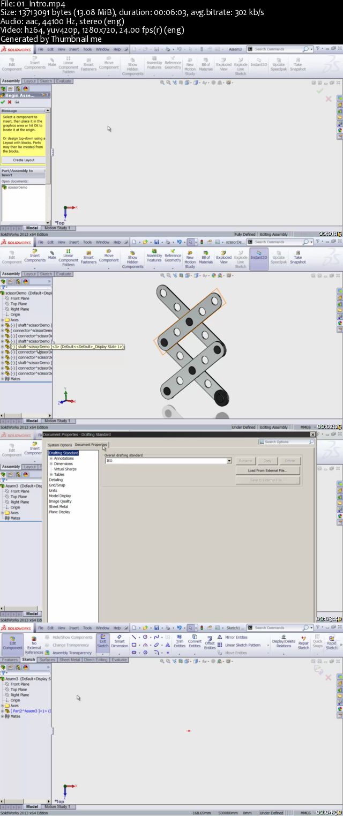The height and width of the screenshot is (816, 343).
Task: Click Show Hidden Components in Begin Assembly frame
Action: click(x=132, y=66)
